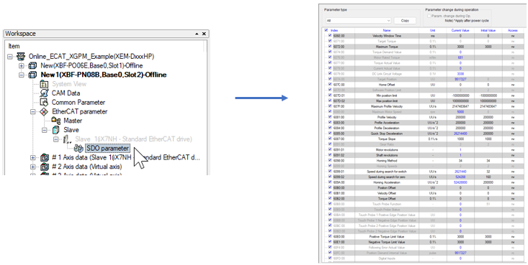Collapse the EtherCAT parameter tree node
Viewport: 528px width, 265px height.
click(33, 111)
